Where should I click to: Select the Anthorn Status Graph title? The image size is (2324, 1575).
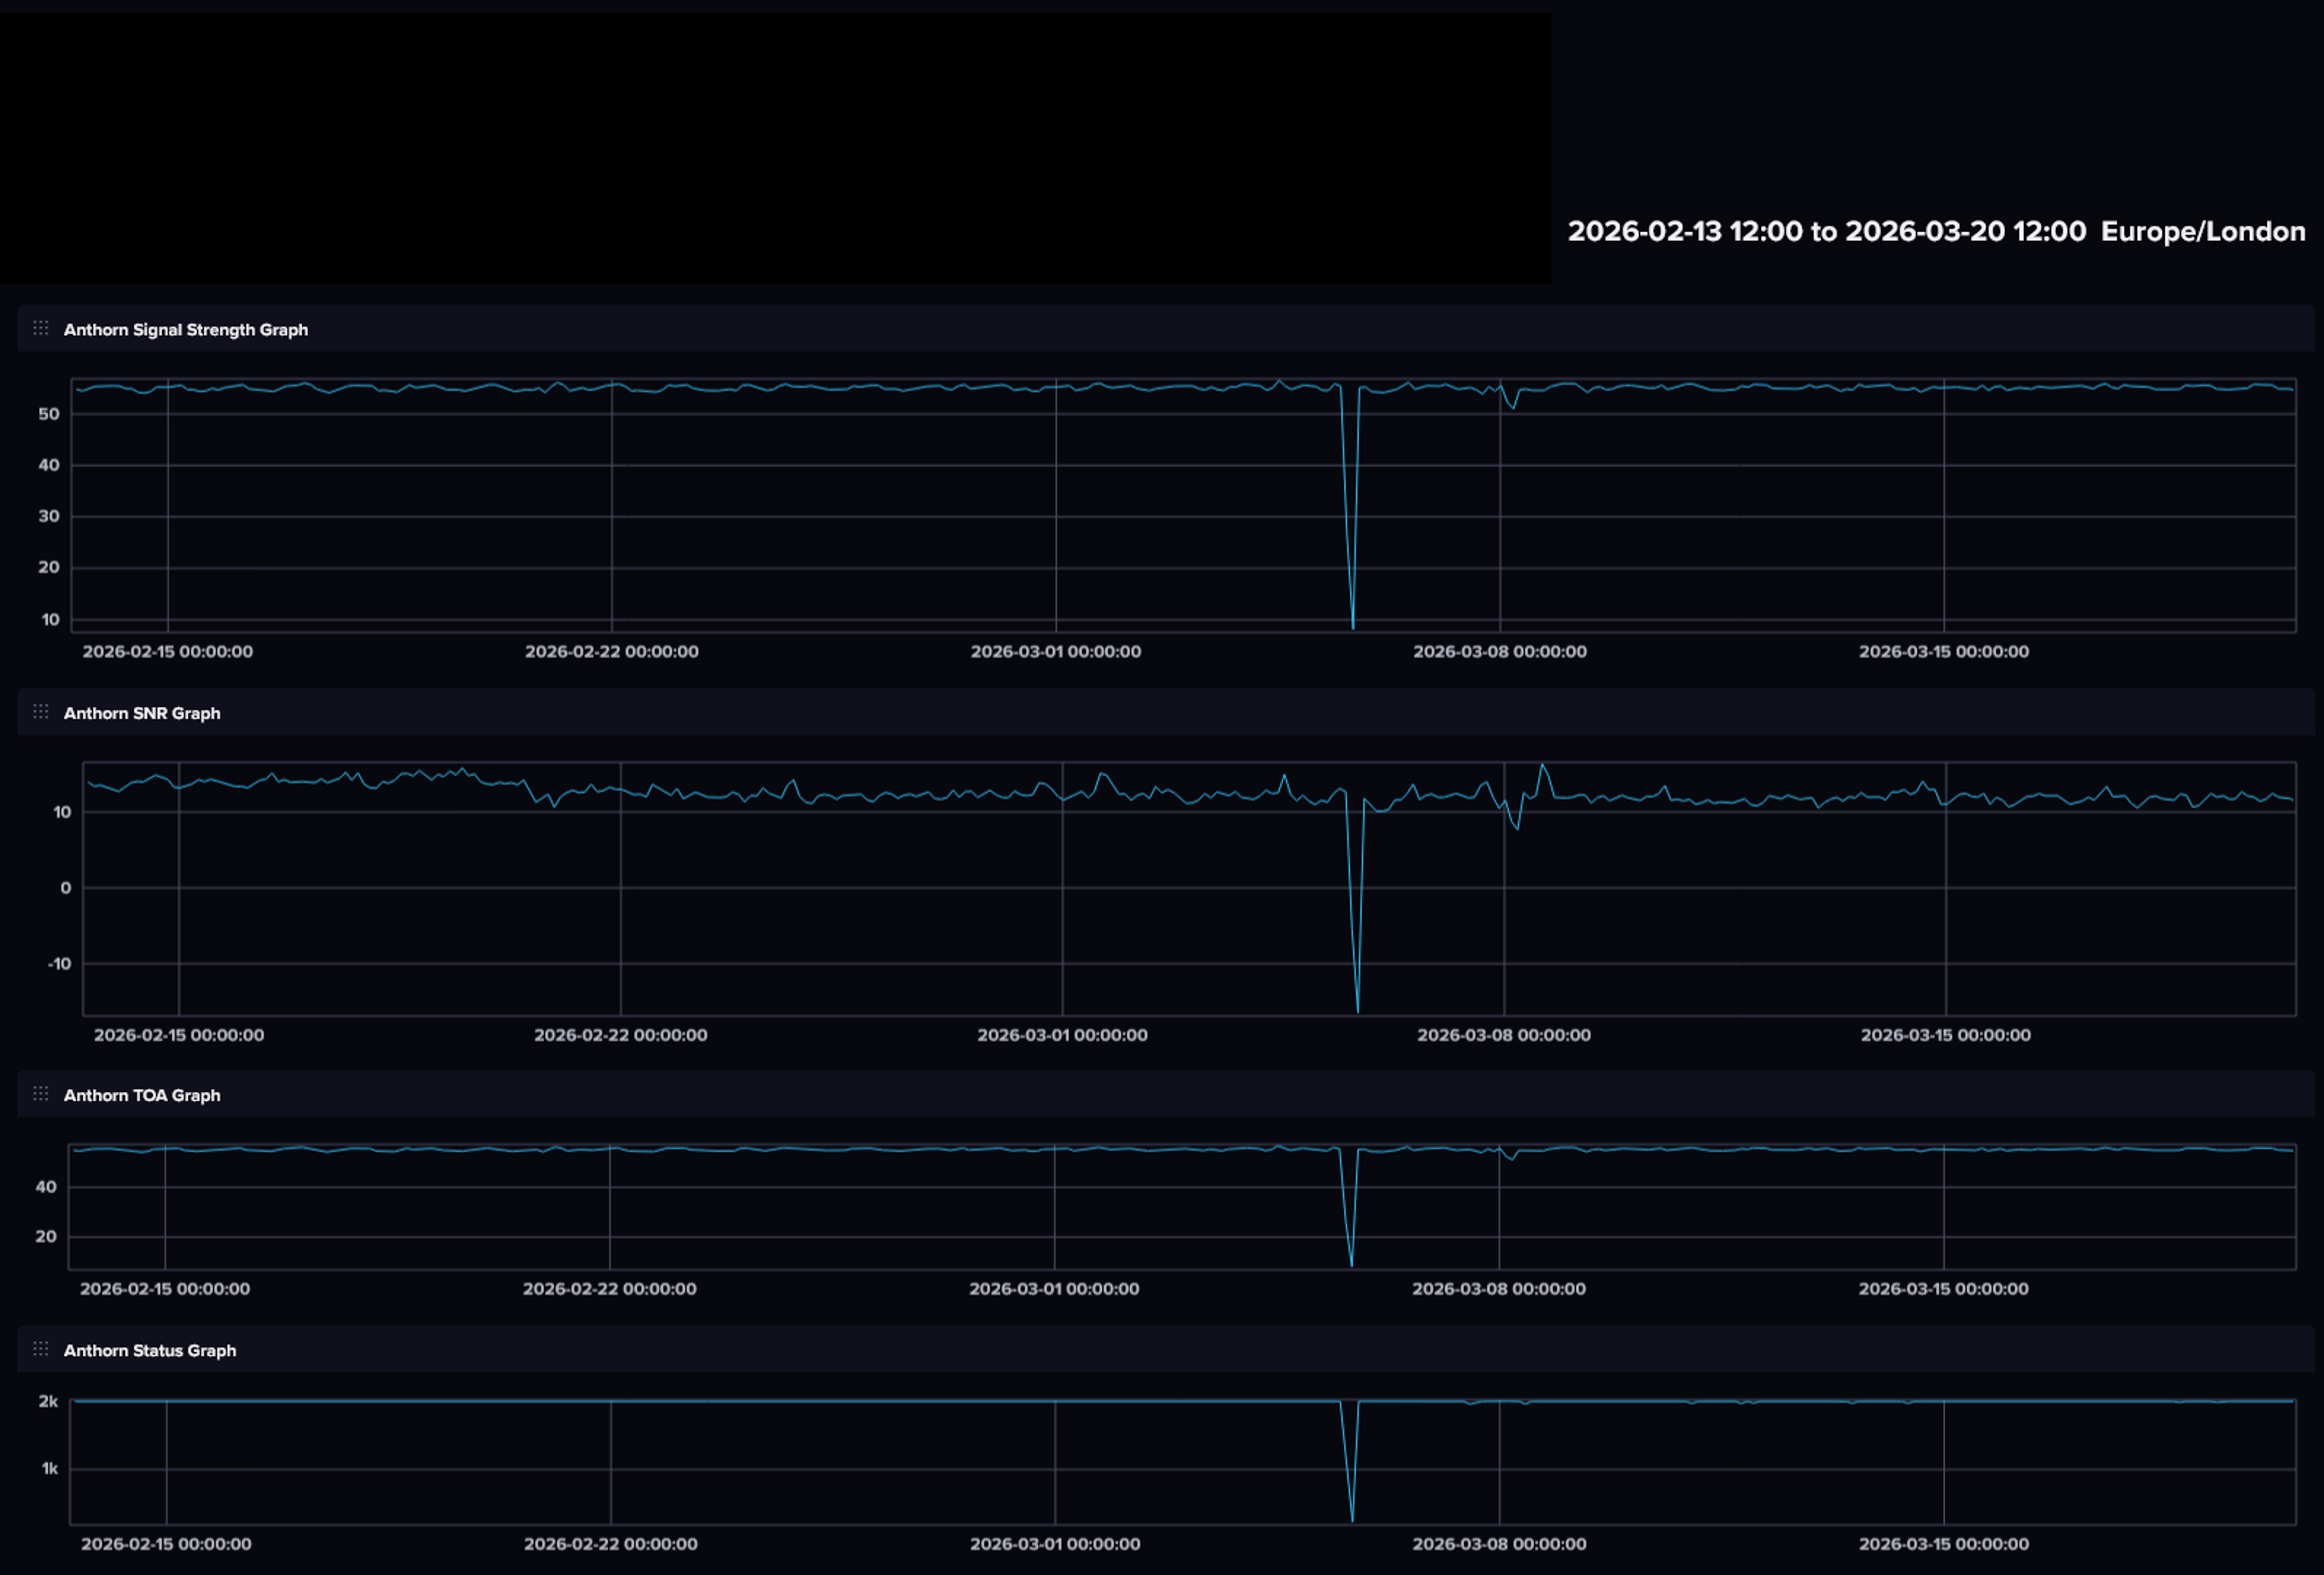click(x=149, y=1350)
